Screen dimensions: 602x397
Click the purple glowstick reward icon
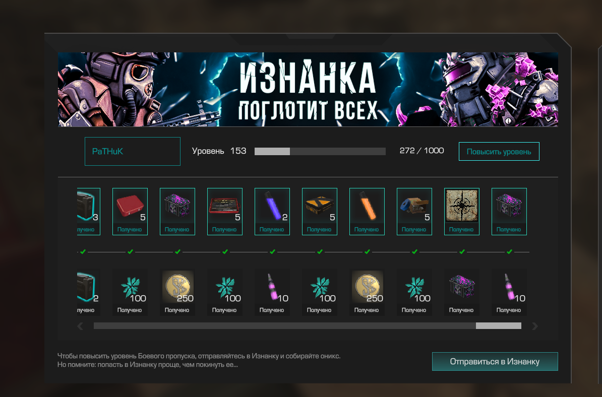pyautogui.click(x=272, y=212)
